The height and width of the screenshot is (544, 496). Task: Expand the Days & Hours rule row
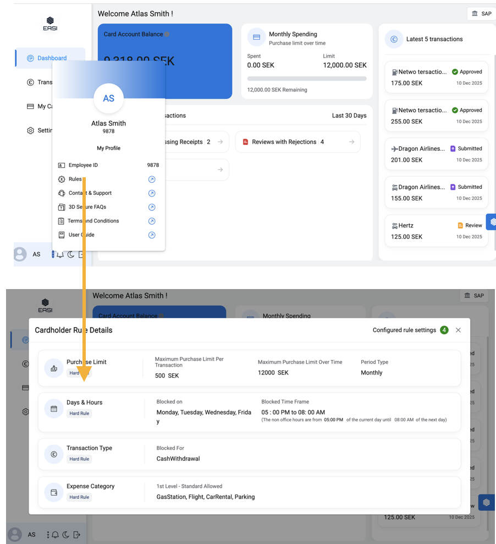[249, 412]
